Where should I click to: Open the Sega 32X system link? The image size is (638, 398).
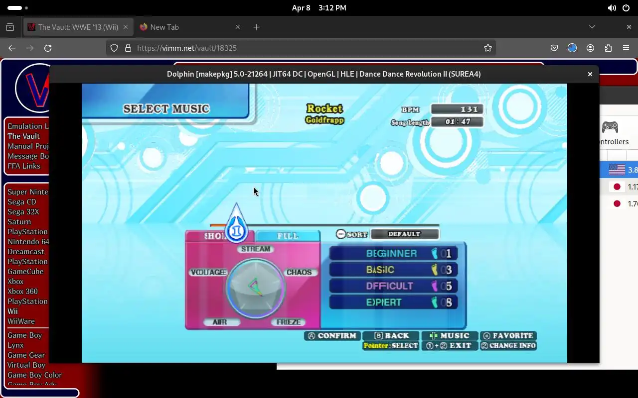[23, 211]
